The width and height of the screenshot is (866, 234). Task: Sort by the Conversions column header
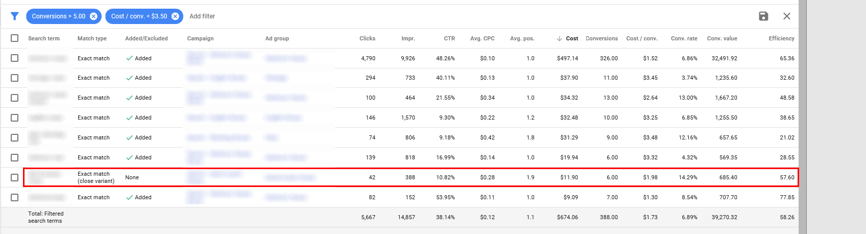(x=602, y=38)
